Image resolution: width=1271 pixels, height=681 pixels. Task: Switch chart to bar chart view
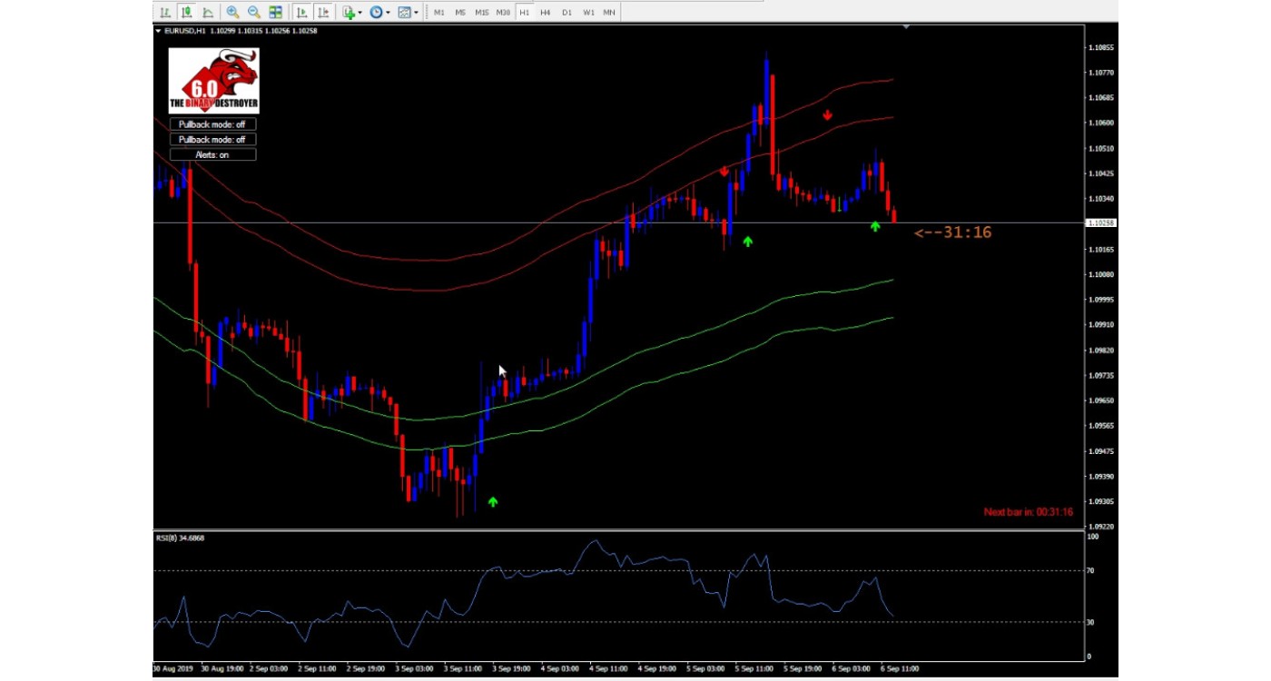point(164,12)
